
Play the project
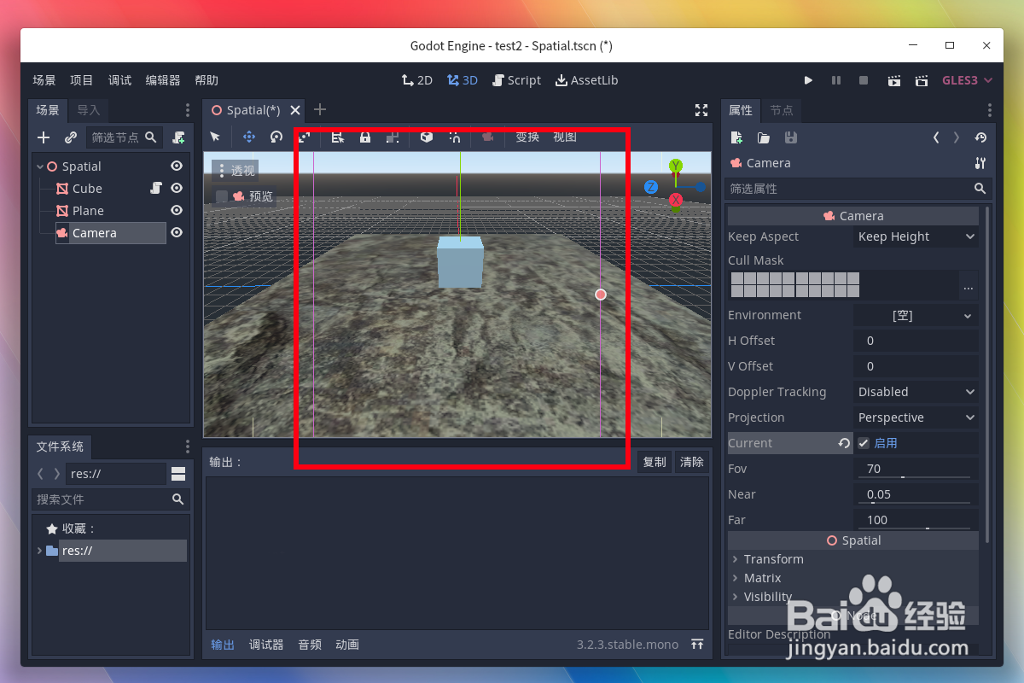[808, 80]
